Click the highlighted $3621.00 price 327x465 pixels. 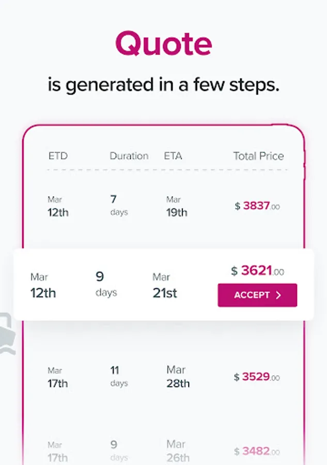257,271
